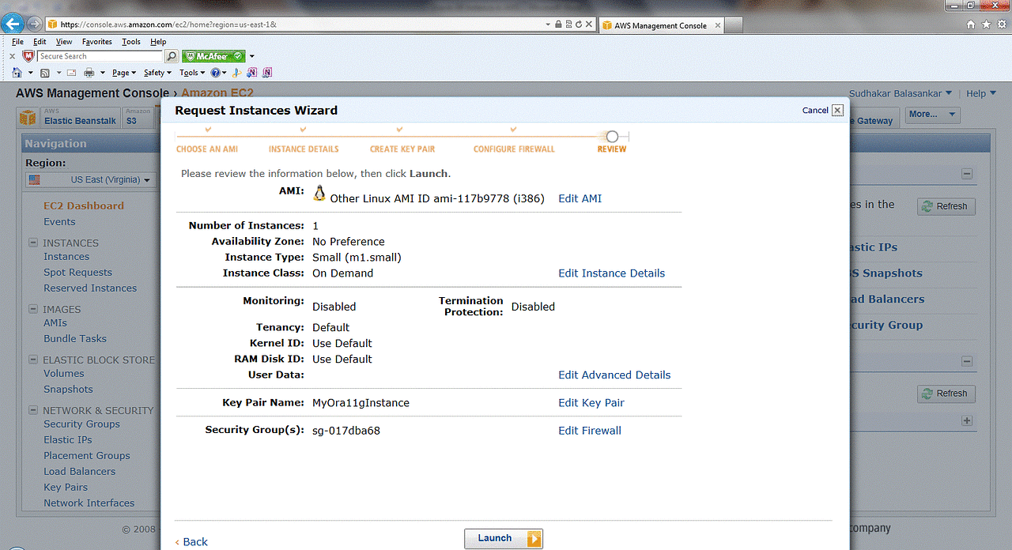Jump to the CHOOSE AN AMI wizard step

coord(207,149)
